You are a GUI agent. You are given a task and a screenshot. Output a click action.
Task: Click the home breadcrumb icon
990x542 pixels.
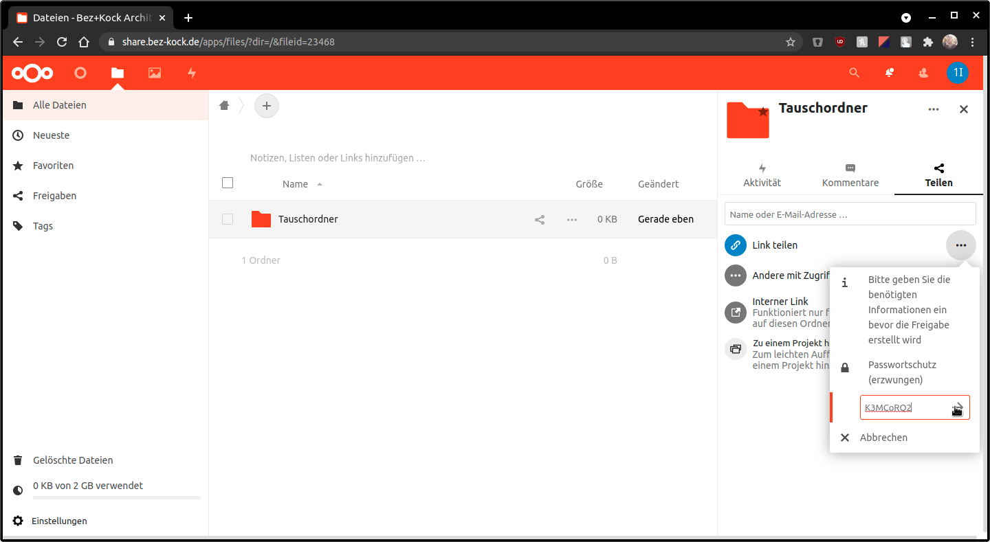[x=224, y=106]
